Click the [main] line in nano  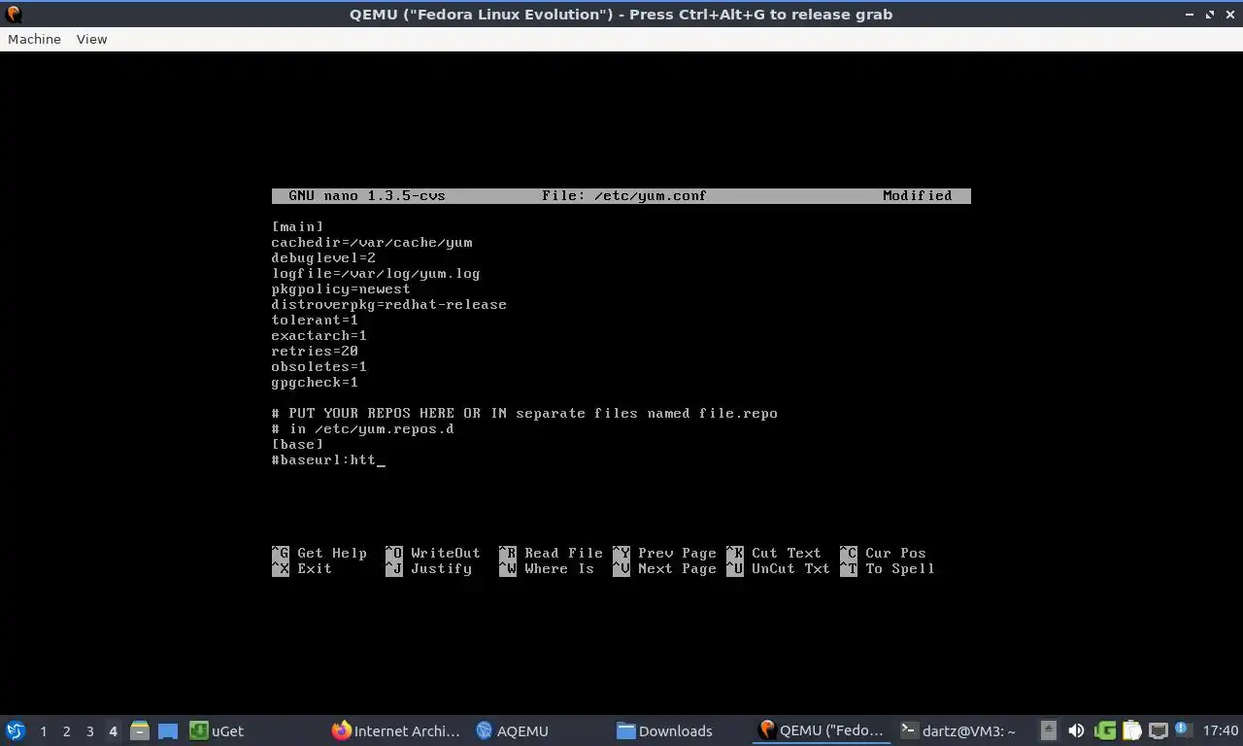297,226
